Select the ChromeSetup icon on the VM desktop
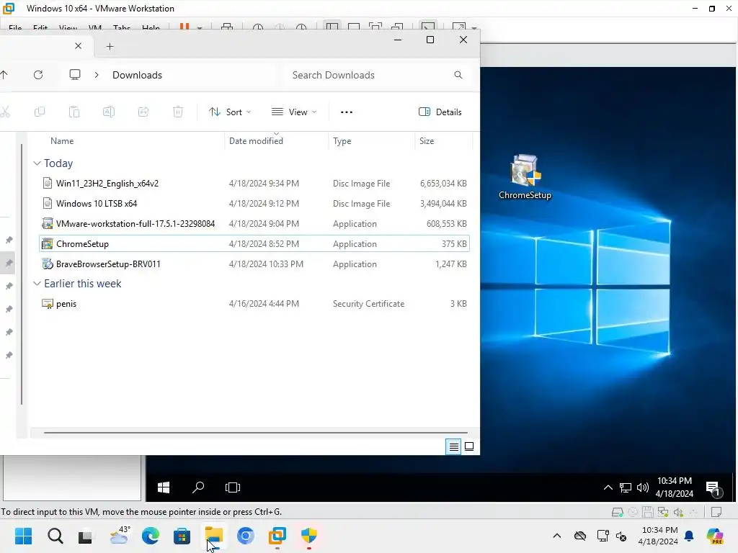This screenshot has width=738, height=553. coord(525,177)
